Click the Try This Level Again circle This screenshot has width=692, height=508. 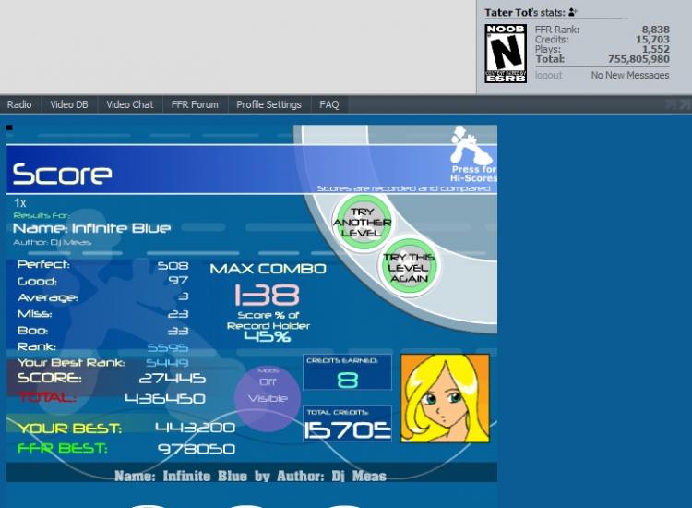(x=409, y=267)
